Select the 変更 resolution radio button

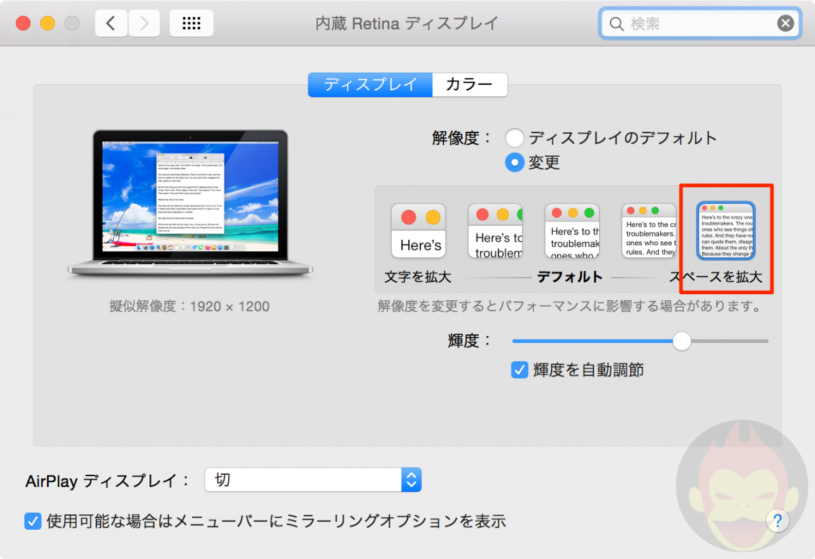[x=515, y=162]
